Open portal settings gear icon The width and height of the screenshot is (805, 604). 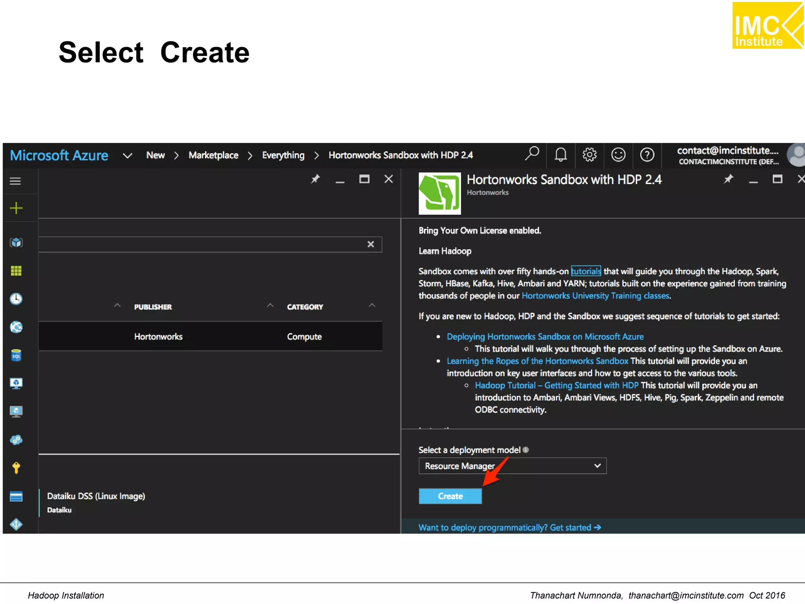[589, 155]
